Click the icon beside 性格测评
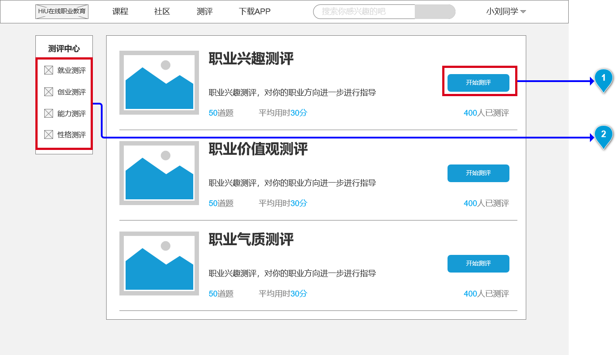The image size is (616, 355). click(x=49, y=135)
